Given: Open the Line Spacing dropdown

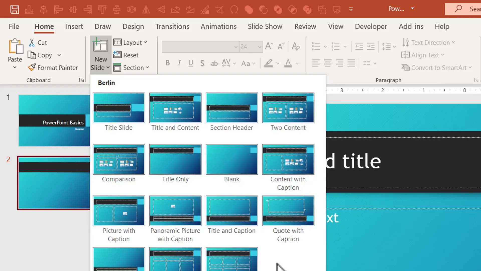Looking at the screenshot, I should (389, 46).
